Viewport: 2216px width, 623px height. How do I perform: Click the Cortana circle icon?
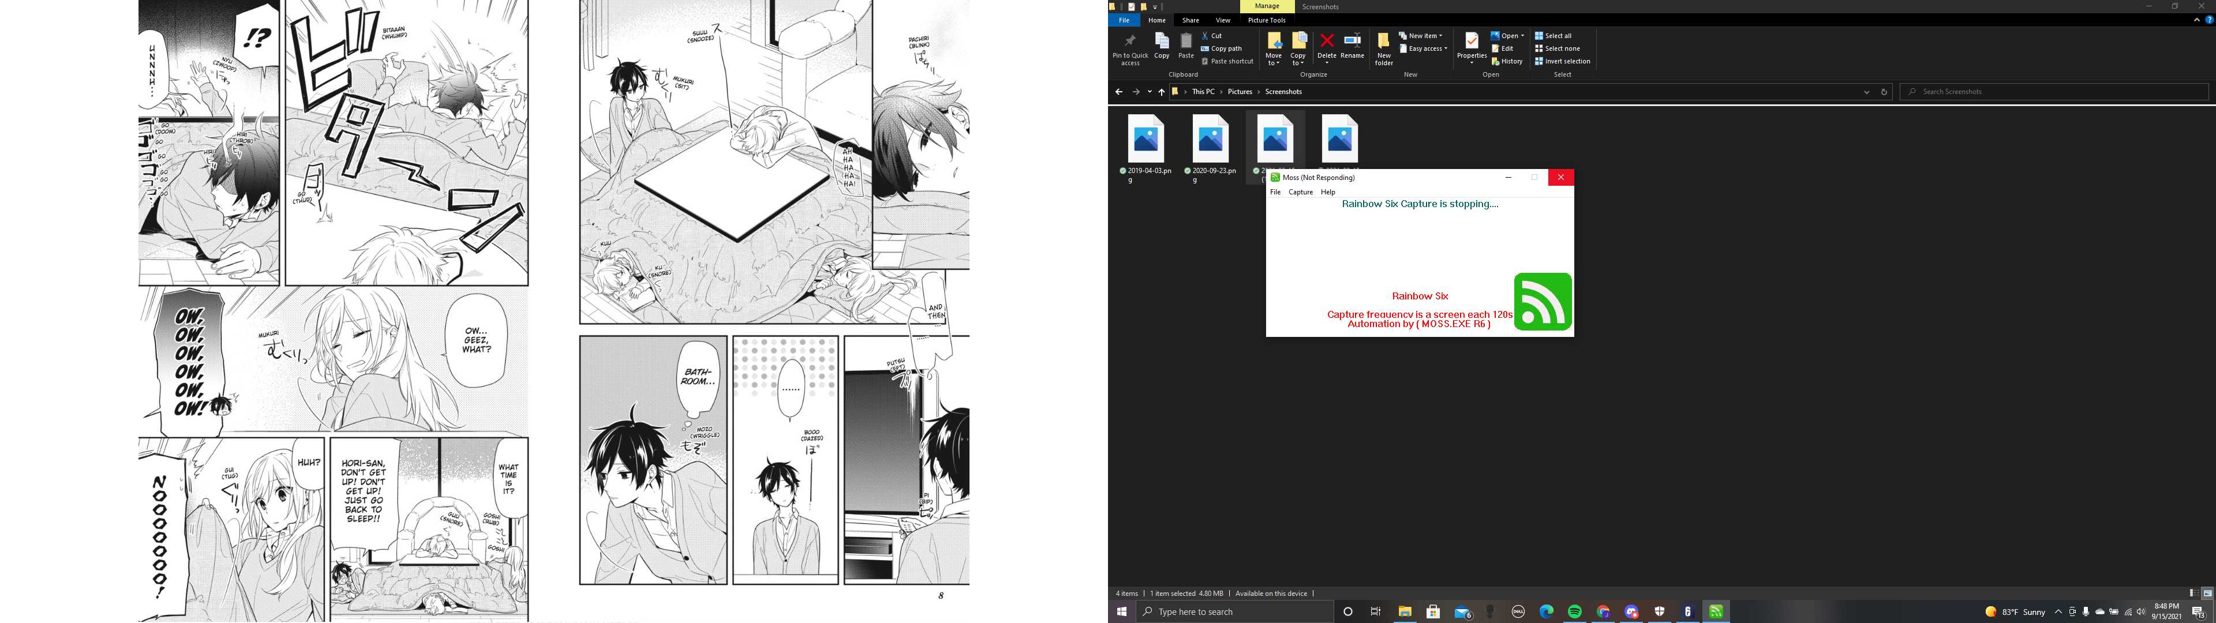click(x=1348, y=612)
